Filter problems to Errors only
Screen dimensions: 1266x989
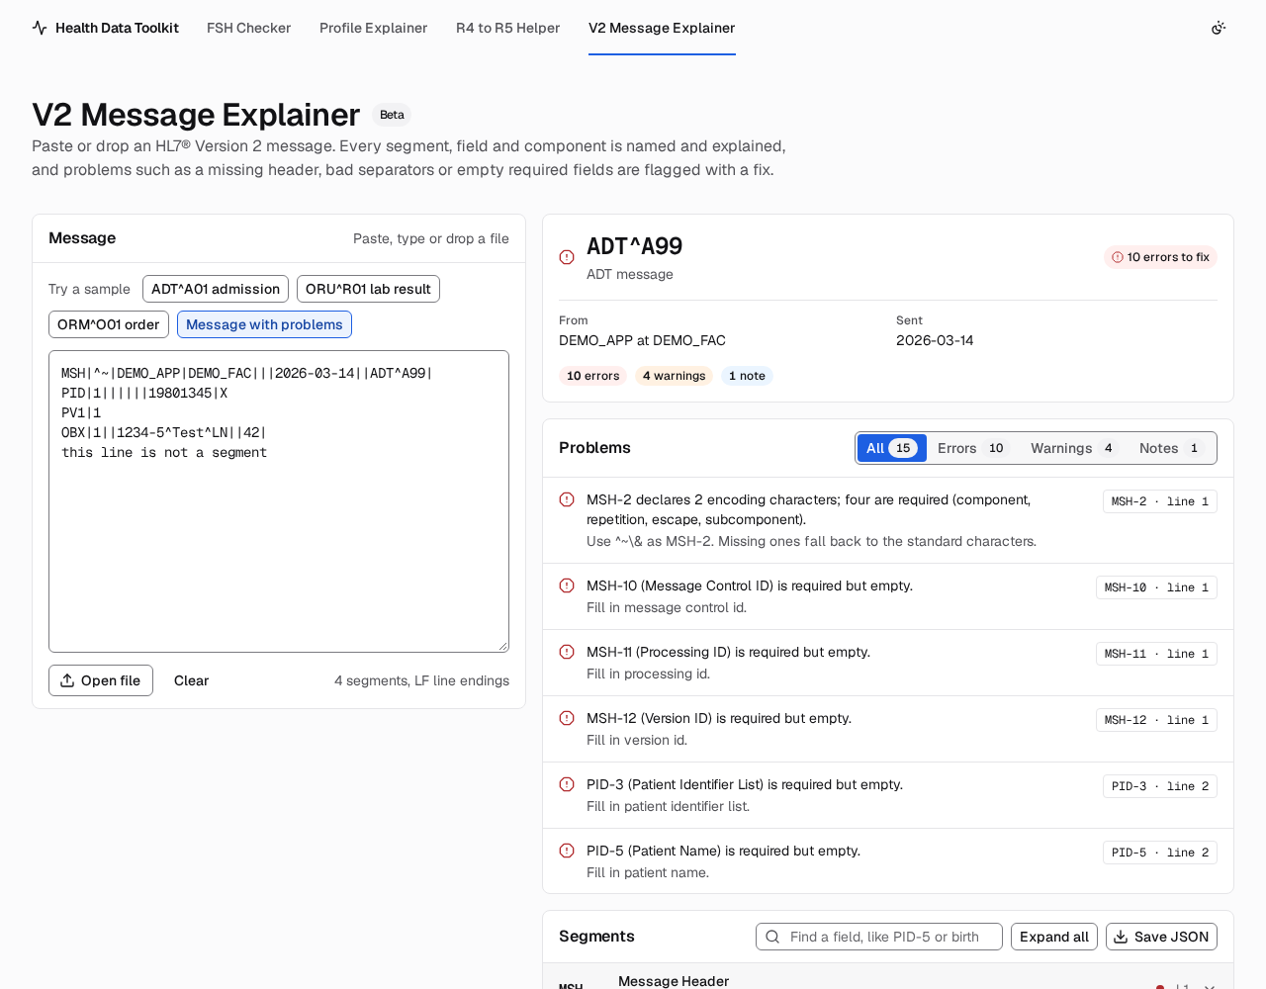click(972, 448)
